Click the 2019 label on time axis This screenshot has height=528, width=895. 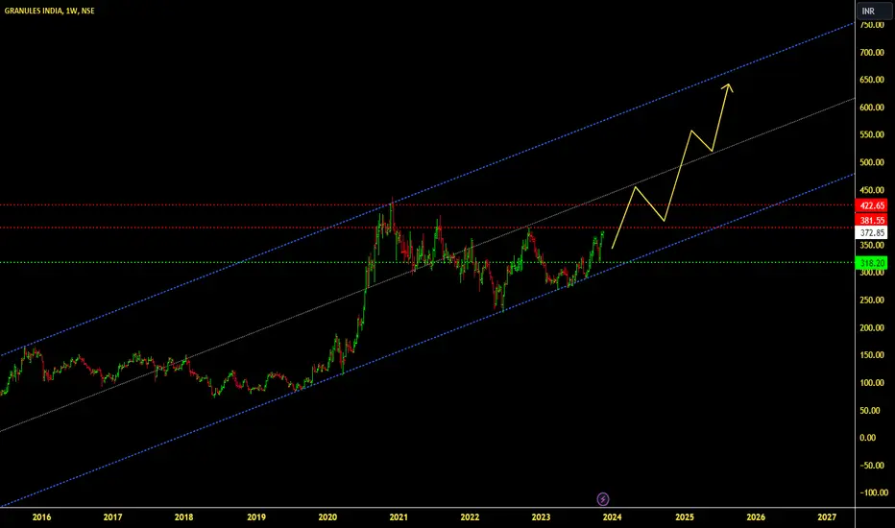(x=256, y=517)
